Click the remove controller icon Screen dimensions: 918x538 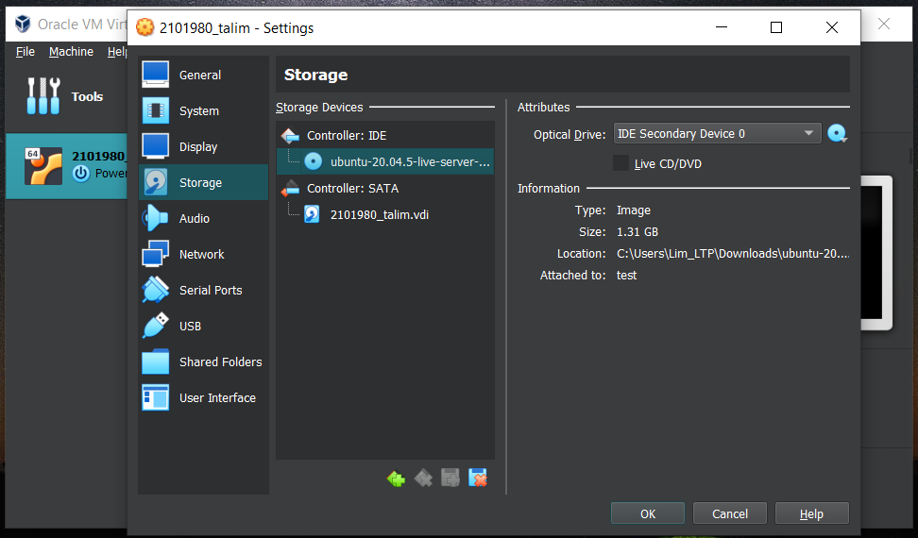click(423, 479)
